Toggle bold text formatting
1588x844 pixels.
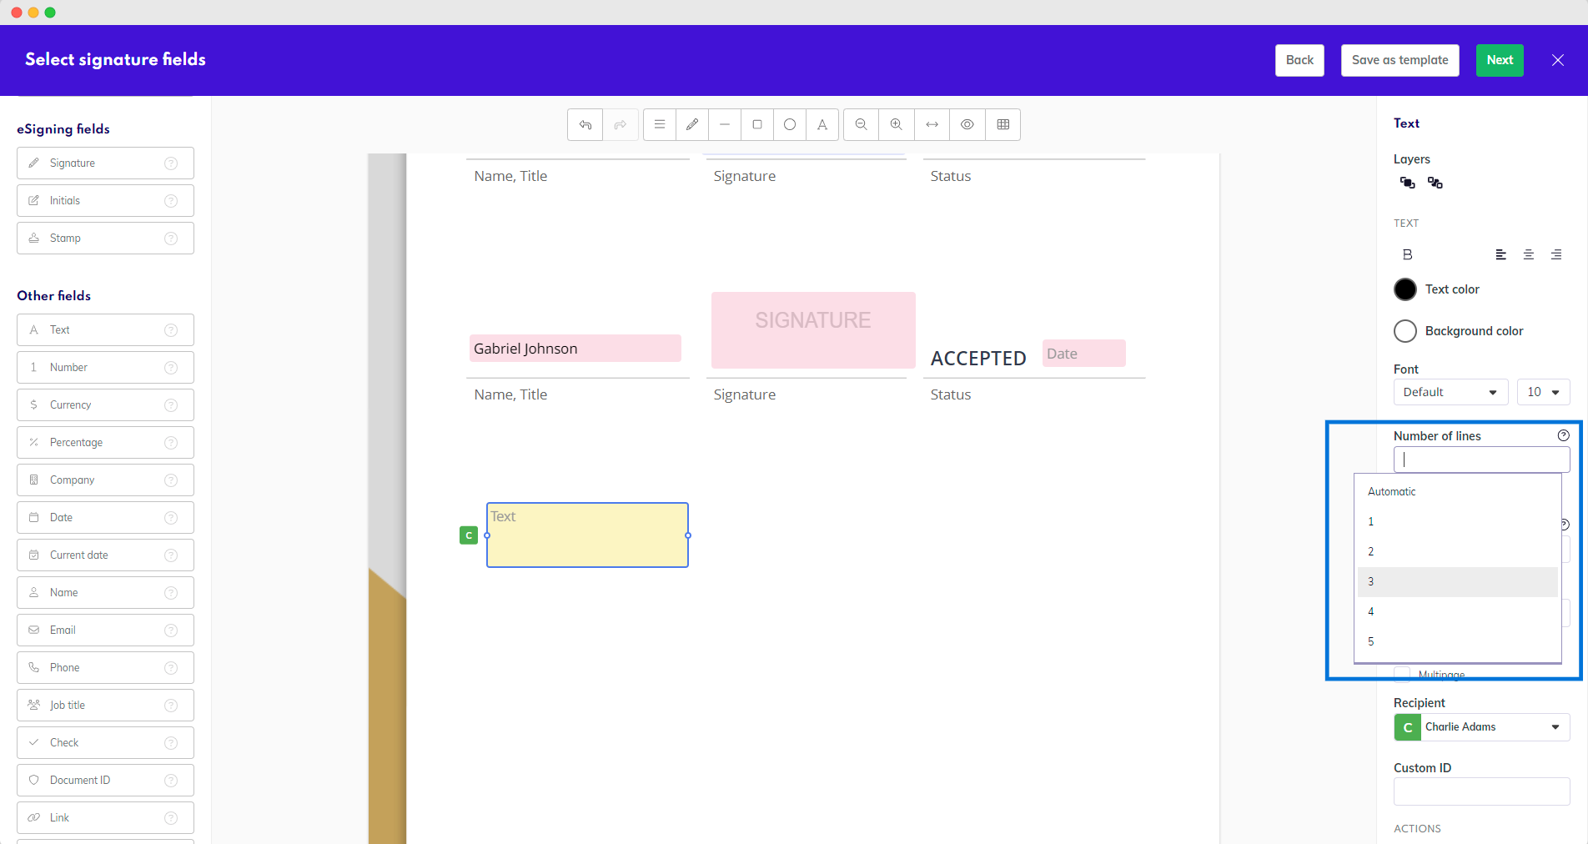[1408, 255]
